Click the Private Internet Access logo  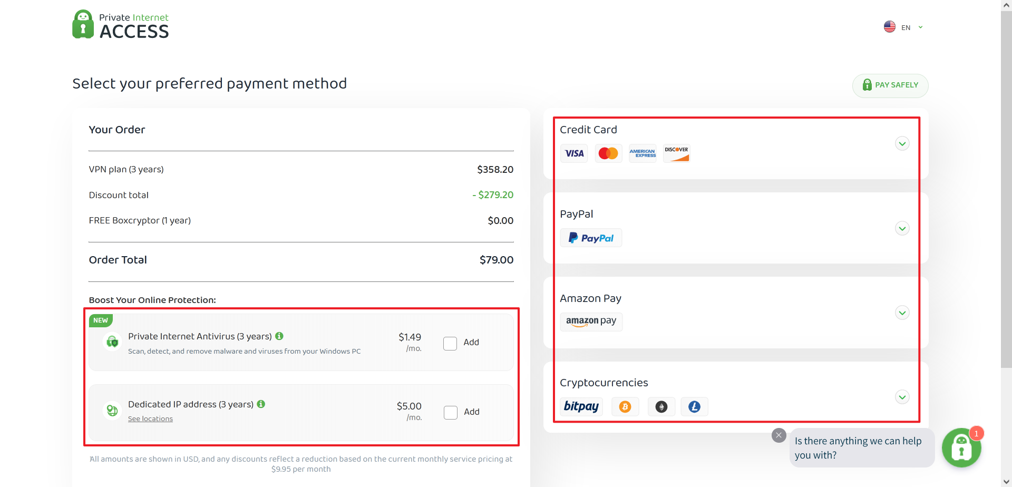(x=120, y=25)
